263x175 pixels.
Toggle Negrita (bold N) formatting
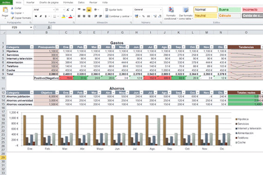[36, 16]
